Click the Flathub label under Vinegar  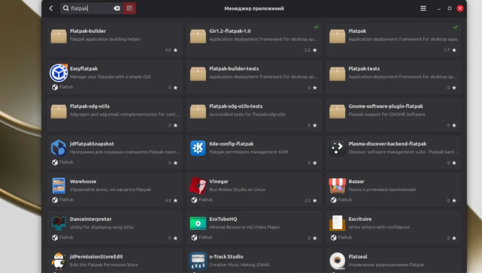205,200
